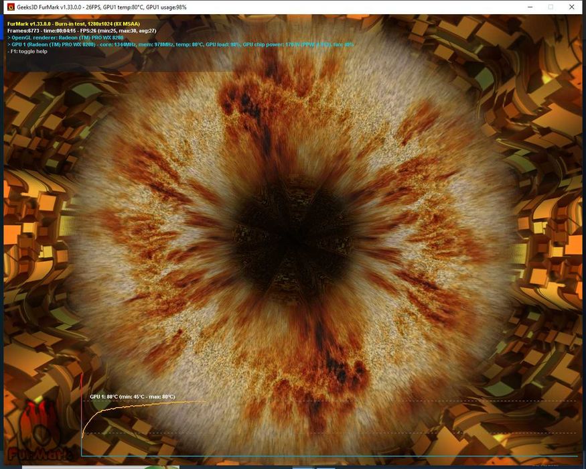586x469 pixels.
Task: Click the 'OpenGL renderer: Radeon (TM) PRO' line
Action: point(66,38)
